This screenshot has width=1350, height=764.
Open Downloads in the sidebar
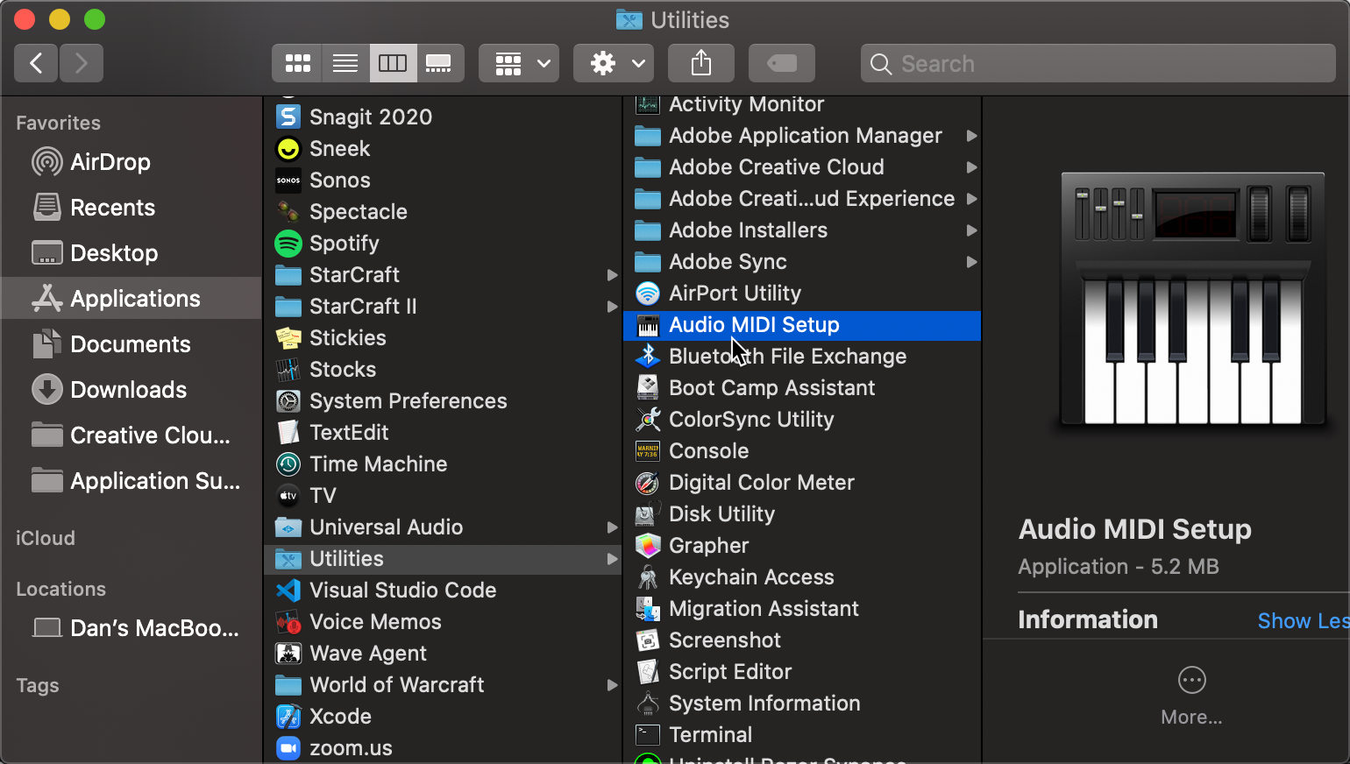pyautogui.click(x=131, y=390)
